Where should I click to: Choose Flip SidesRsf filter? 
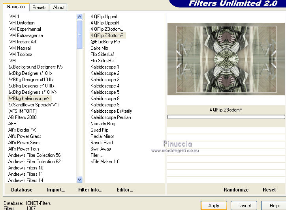[x=102, y=61]
